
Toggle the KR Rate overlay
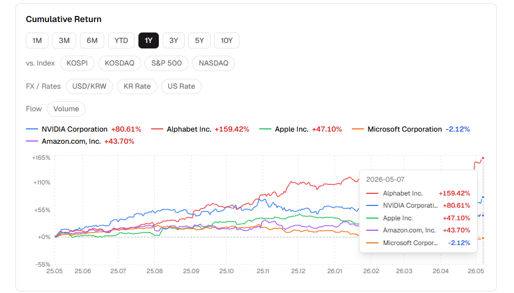tap(137, 86)
